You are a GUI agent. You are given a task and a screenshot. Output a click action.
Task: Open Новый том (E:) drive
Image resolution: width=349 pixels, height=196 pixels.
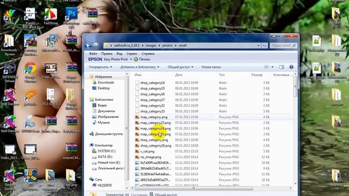point(109,163)
